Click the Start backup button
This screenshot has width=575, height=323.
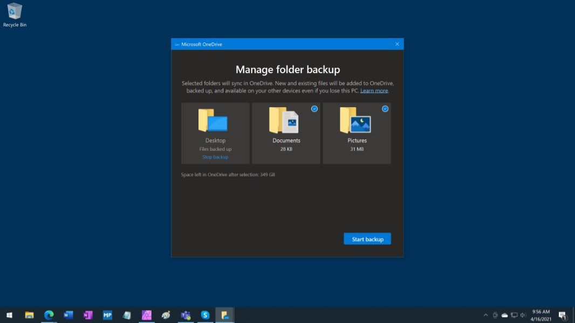367,239
